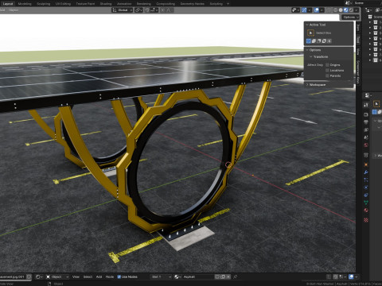
Task: Enable the Parents checkbox
Action: point(327,75)
